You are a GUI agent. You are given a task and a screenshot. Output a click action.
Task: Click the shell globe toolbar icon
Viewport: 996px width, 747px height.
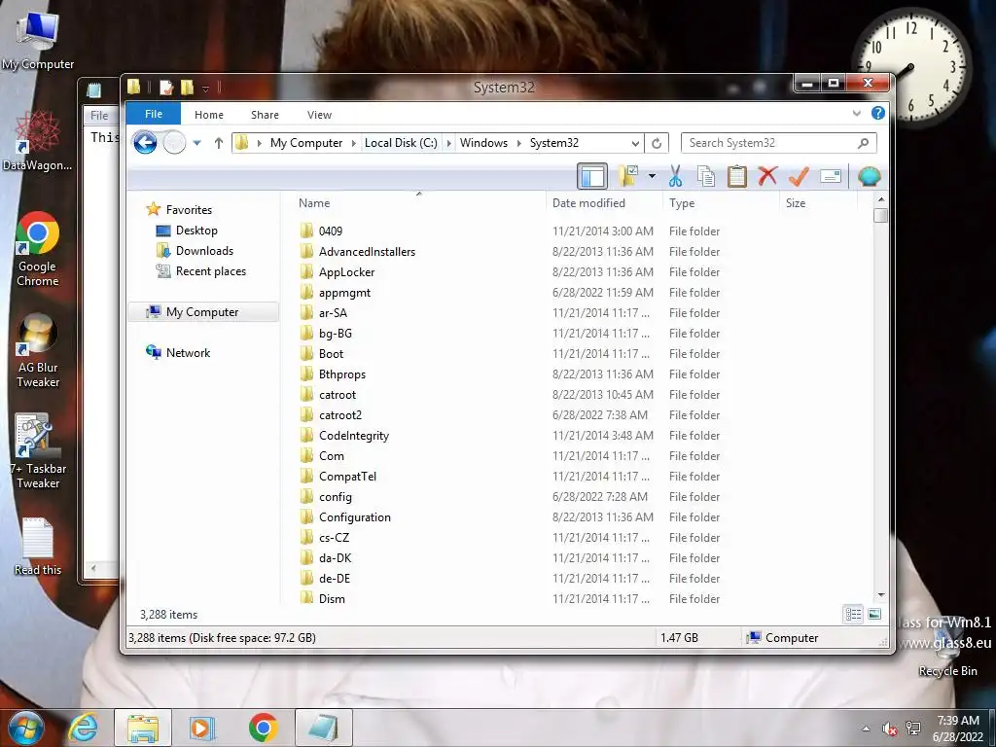(869, 177)
